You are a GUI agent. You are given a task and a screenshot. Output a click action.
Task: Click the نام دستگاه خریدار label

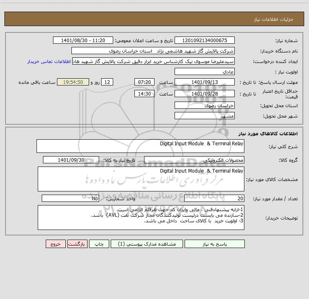[x=279, y=51]
